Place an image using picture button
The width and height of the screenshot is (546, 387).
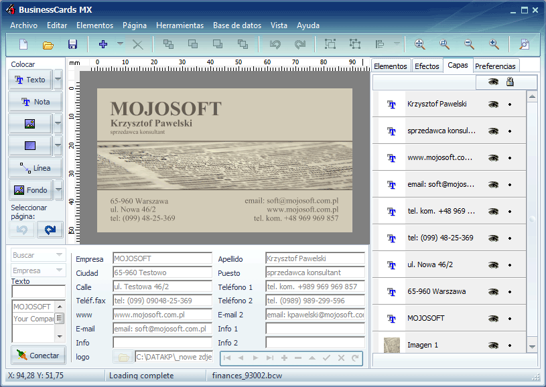click(x=30, y=124)
